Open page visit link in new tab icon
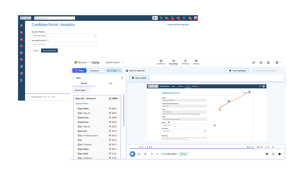The width and height of the screenshot is (304, 175). (110, 99)
